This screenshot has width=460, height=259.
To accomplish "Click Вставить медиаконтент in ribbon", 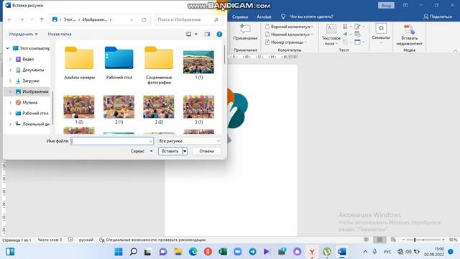I will point(409,35).
